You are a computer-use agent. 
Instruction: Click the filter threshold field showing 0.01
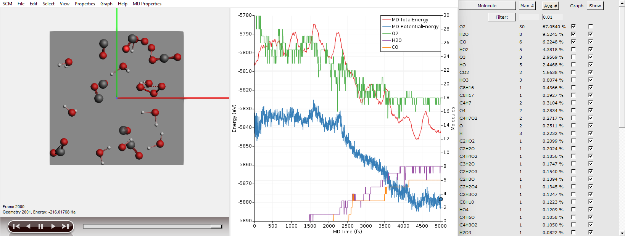tap(552, 17)
